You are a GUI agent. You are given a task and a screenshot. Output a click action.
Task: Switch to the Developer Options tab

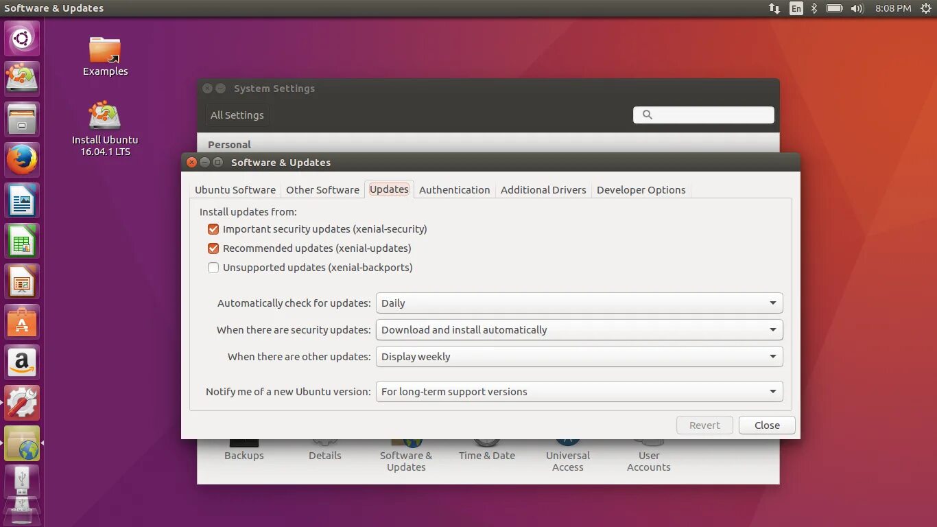[641, 190]
